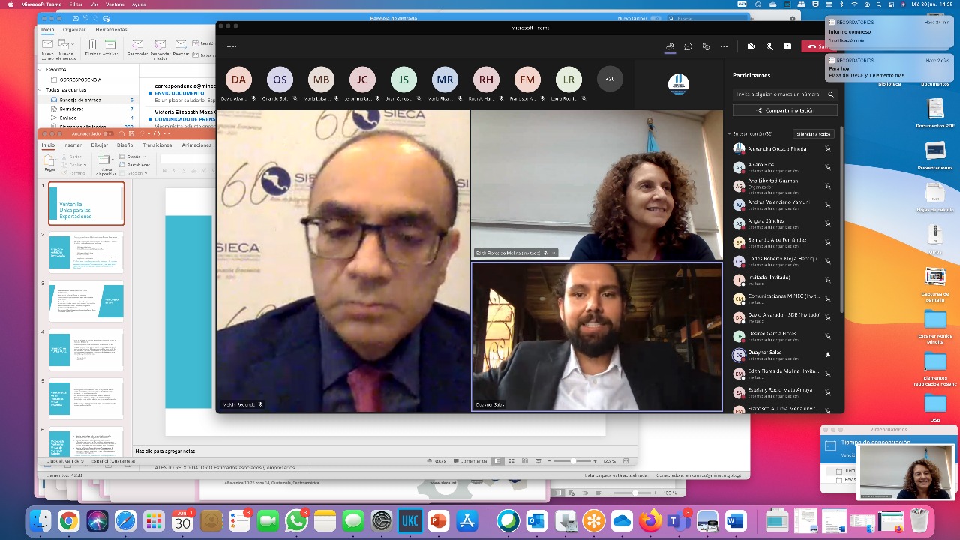This screenshot has width=960, height=540.
Task: Open the Teams meeting chat
Action: click(x=688, y=46)
